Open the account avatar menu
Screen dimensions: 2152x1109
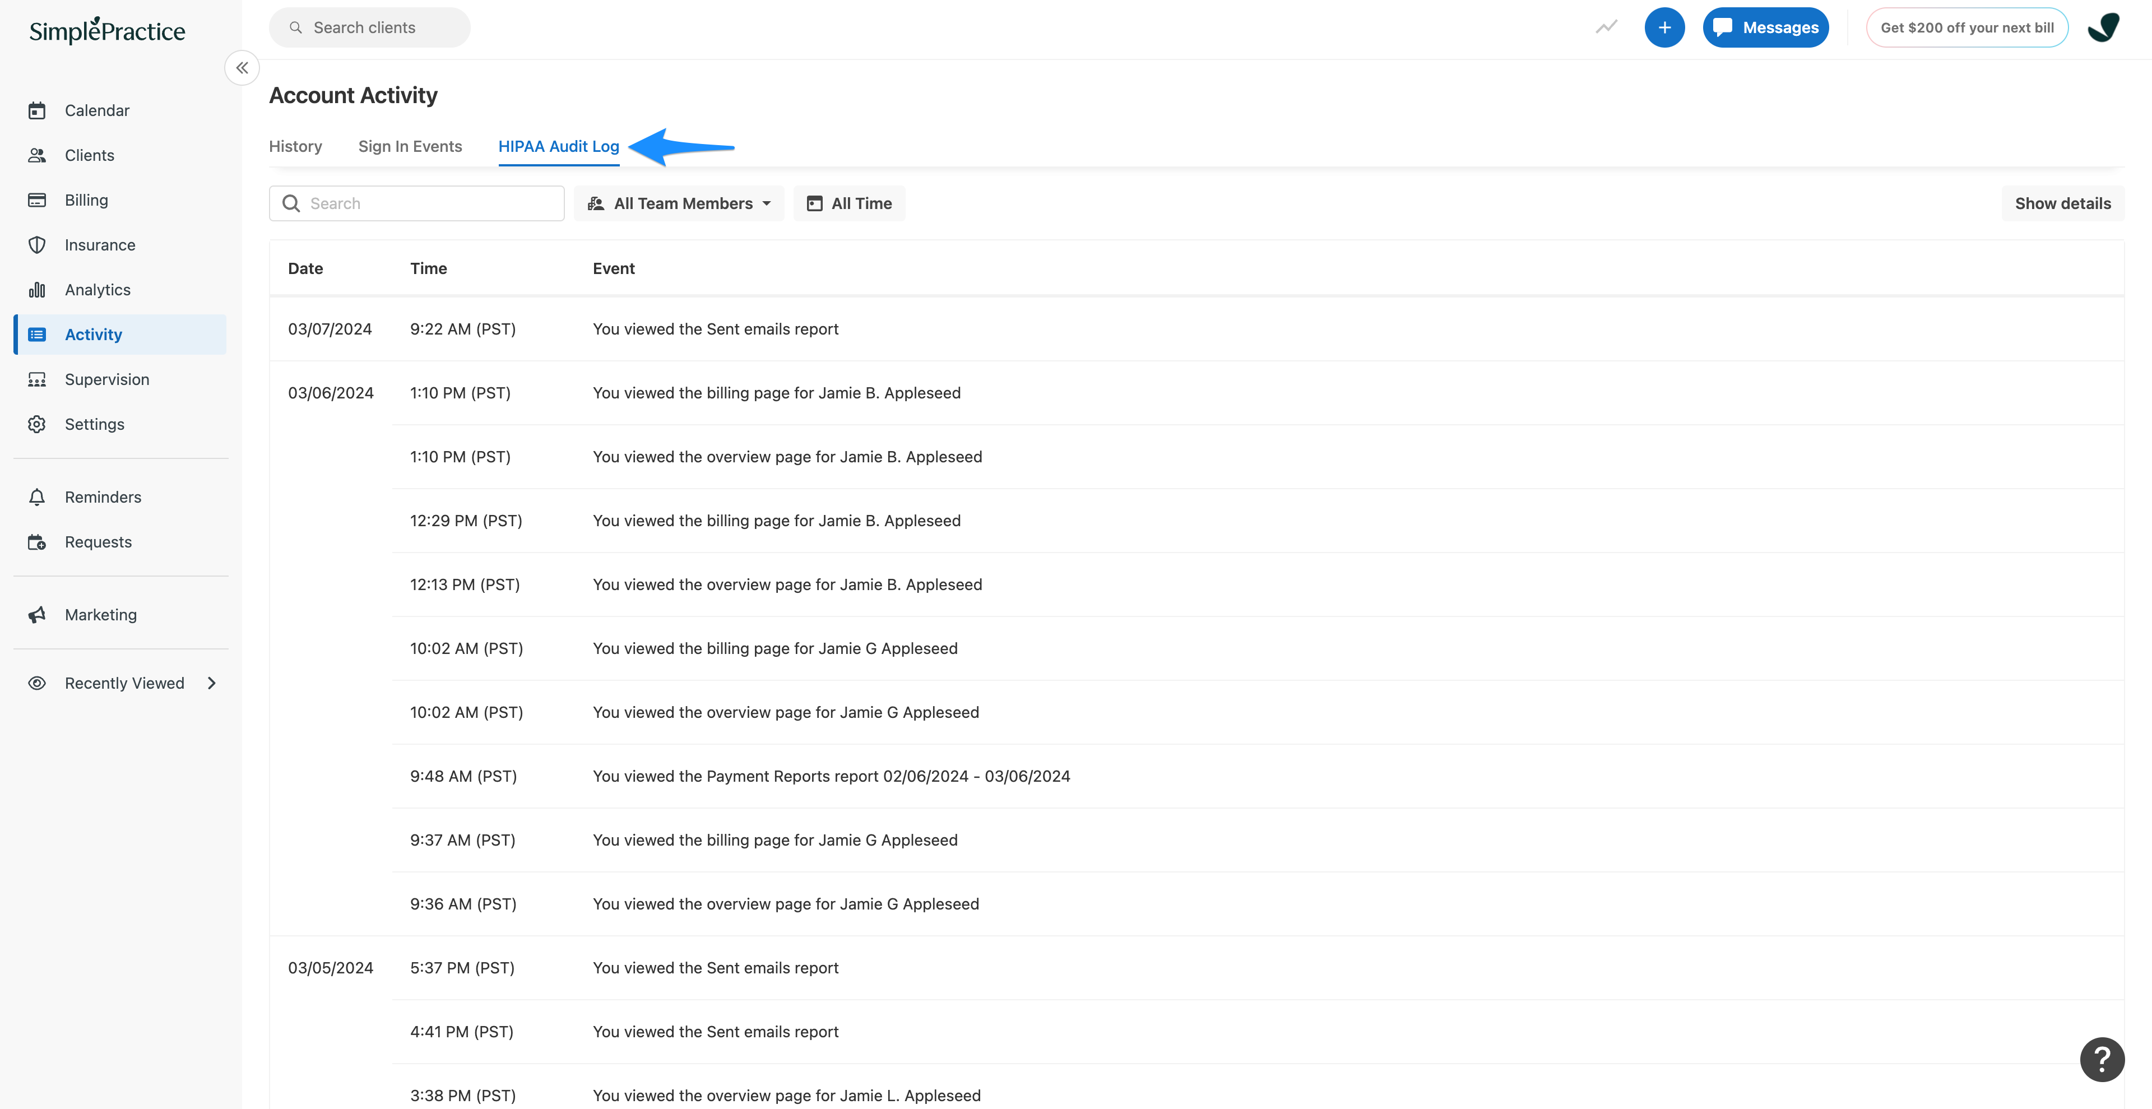point(2104,27)
